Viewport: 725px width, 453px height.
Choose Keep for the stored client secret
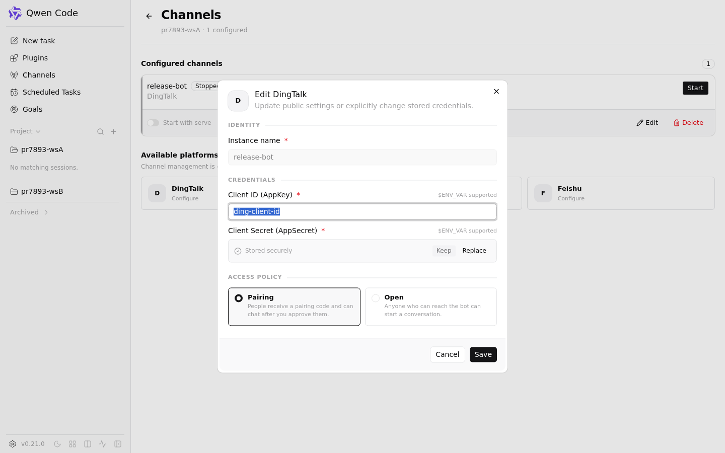pyautogui.click(x=444, y=251)
